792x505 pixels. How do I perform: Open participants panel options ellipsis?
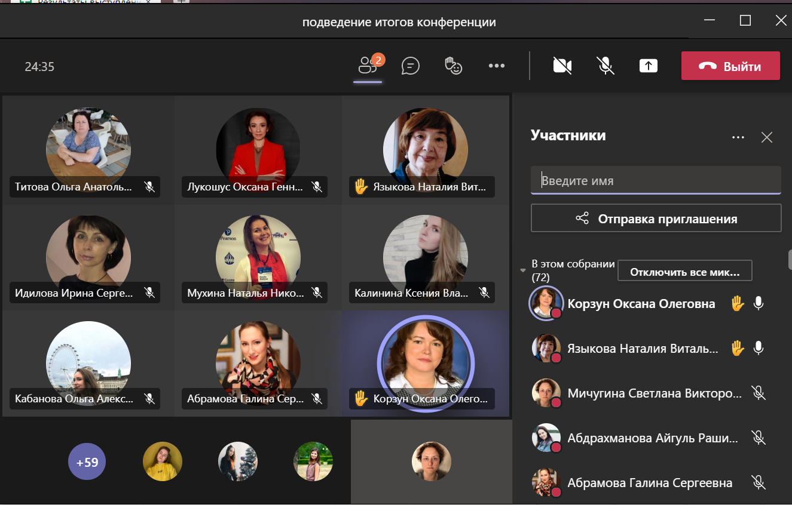738,137
